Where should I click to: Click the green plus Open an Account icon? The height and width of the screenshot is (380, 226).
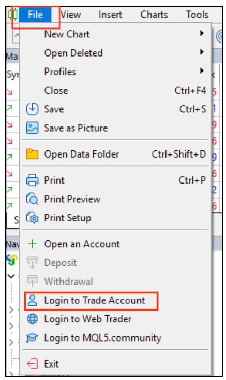(32, 244)
